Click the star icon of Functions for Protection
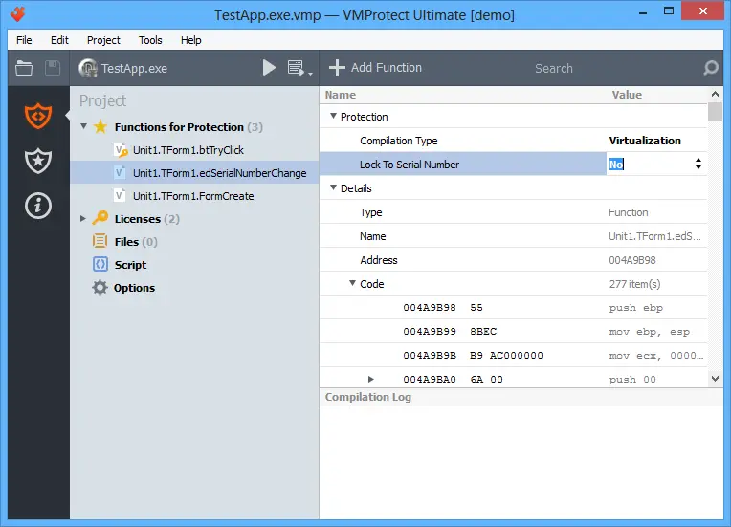 [x=100, y=127]
